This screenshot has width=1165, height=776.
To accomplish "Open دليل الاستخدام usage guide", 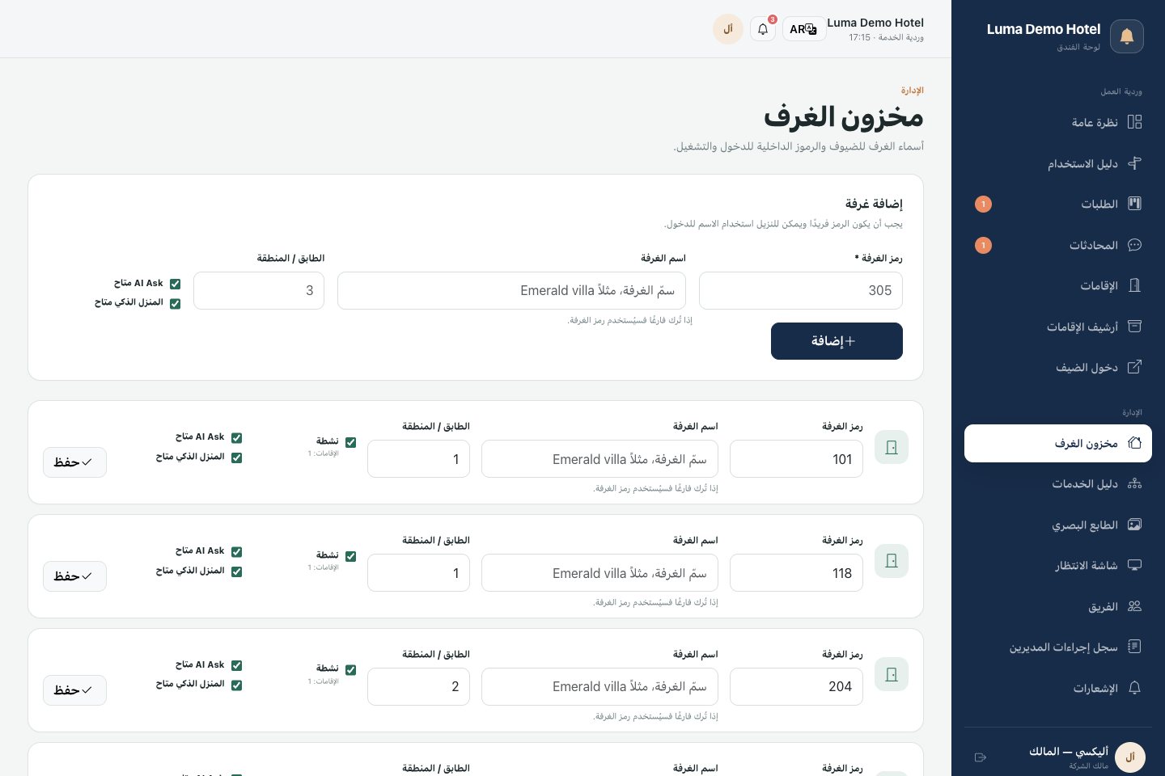I will pos(1058,163).
